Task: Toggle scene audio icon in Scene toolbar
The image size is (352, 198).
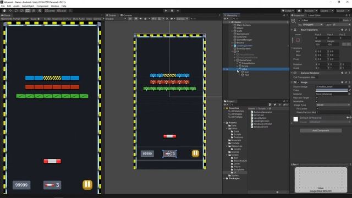Action: pos(141,19)
